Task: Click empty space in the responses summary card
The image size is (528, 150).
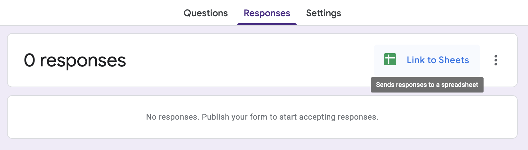Action: pos(249,60)
